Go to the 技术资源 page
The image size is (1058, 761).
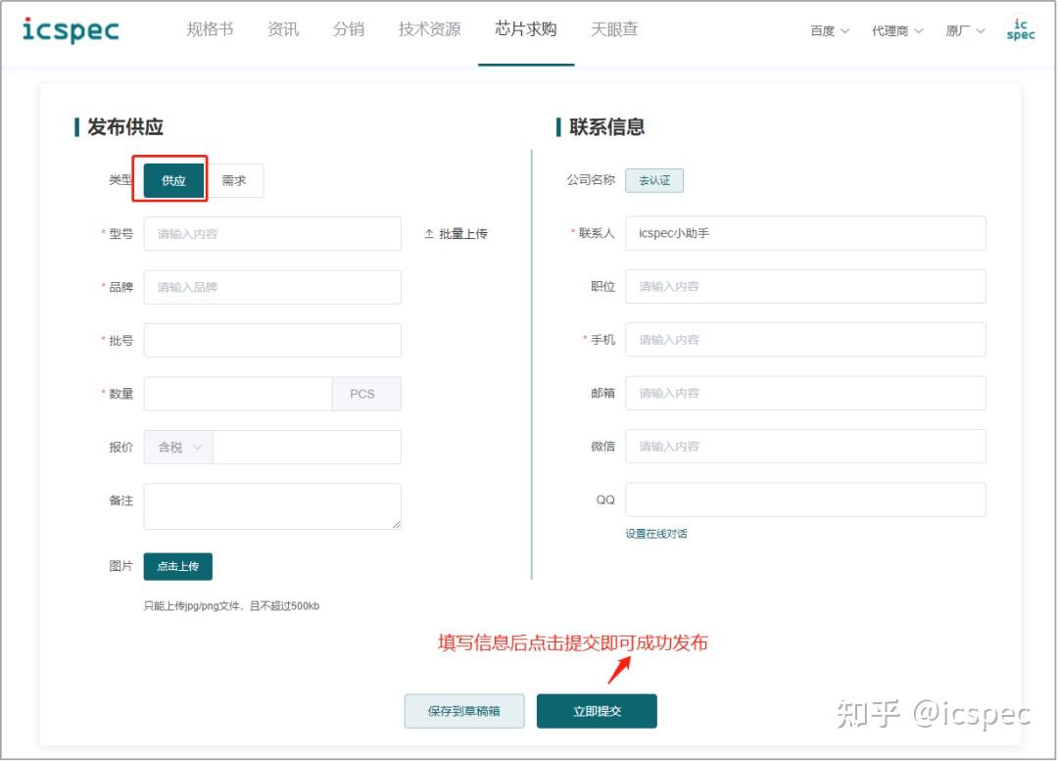click(x=428, y=29)
